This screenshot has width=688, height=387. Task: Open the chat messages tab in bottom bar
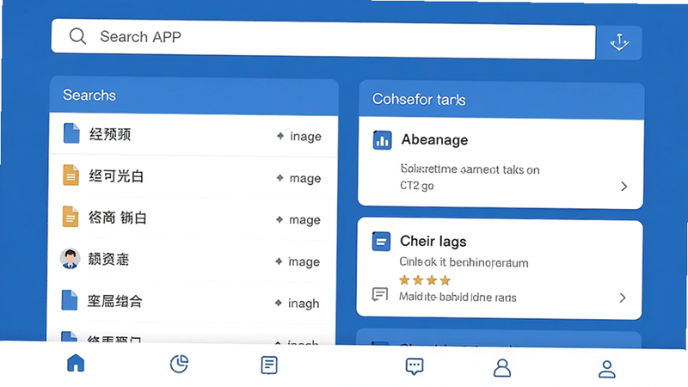tap(415, 366)
